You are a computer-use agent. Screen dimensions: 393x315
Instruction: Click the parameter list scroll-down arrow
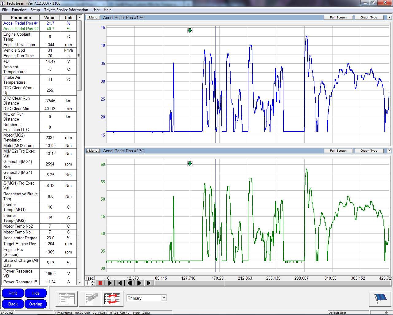tap(79, 282)
